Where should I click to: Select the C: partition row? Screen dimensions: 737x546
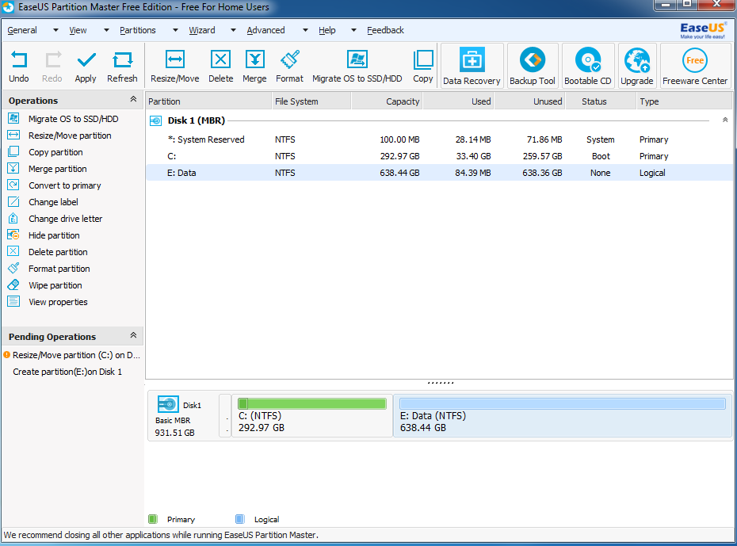(x=439, y=156)
